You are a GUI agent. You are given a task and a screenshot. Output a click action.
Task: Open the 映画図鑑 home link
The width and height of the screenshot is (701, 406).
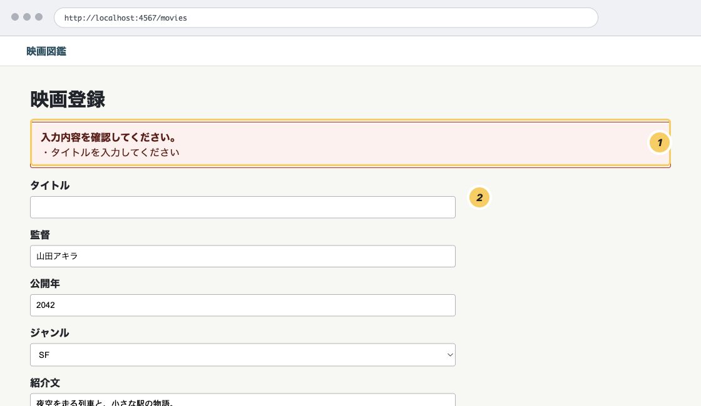46,51
